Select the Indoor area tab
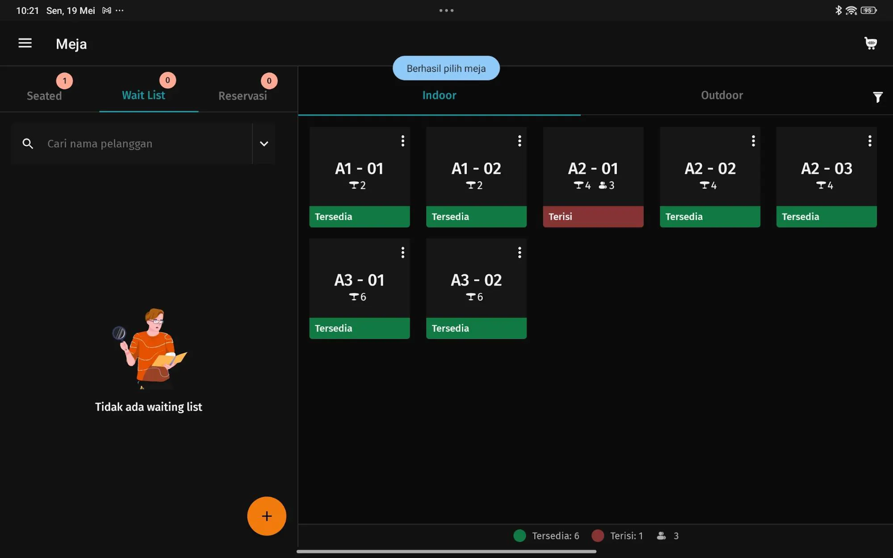893x558 pixels. 439,95
